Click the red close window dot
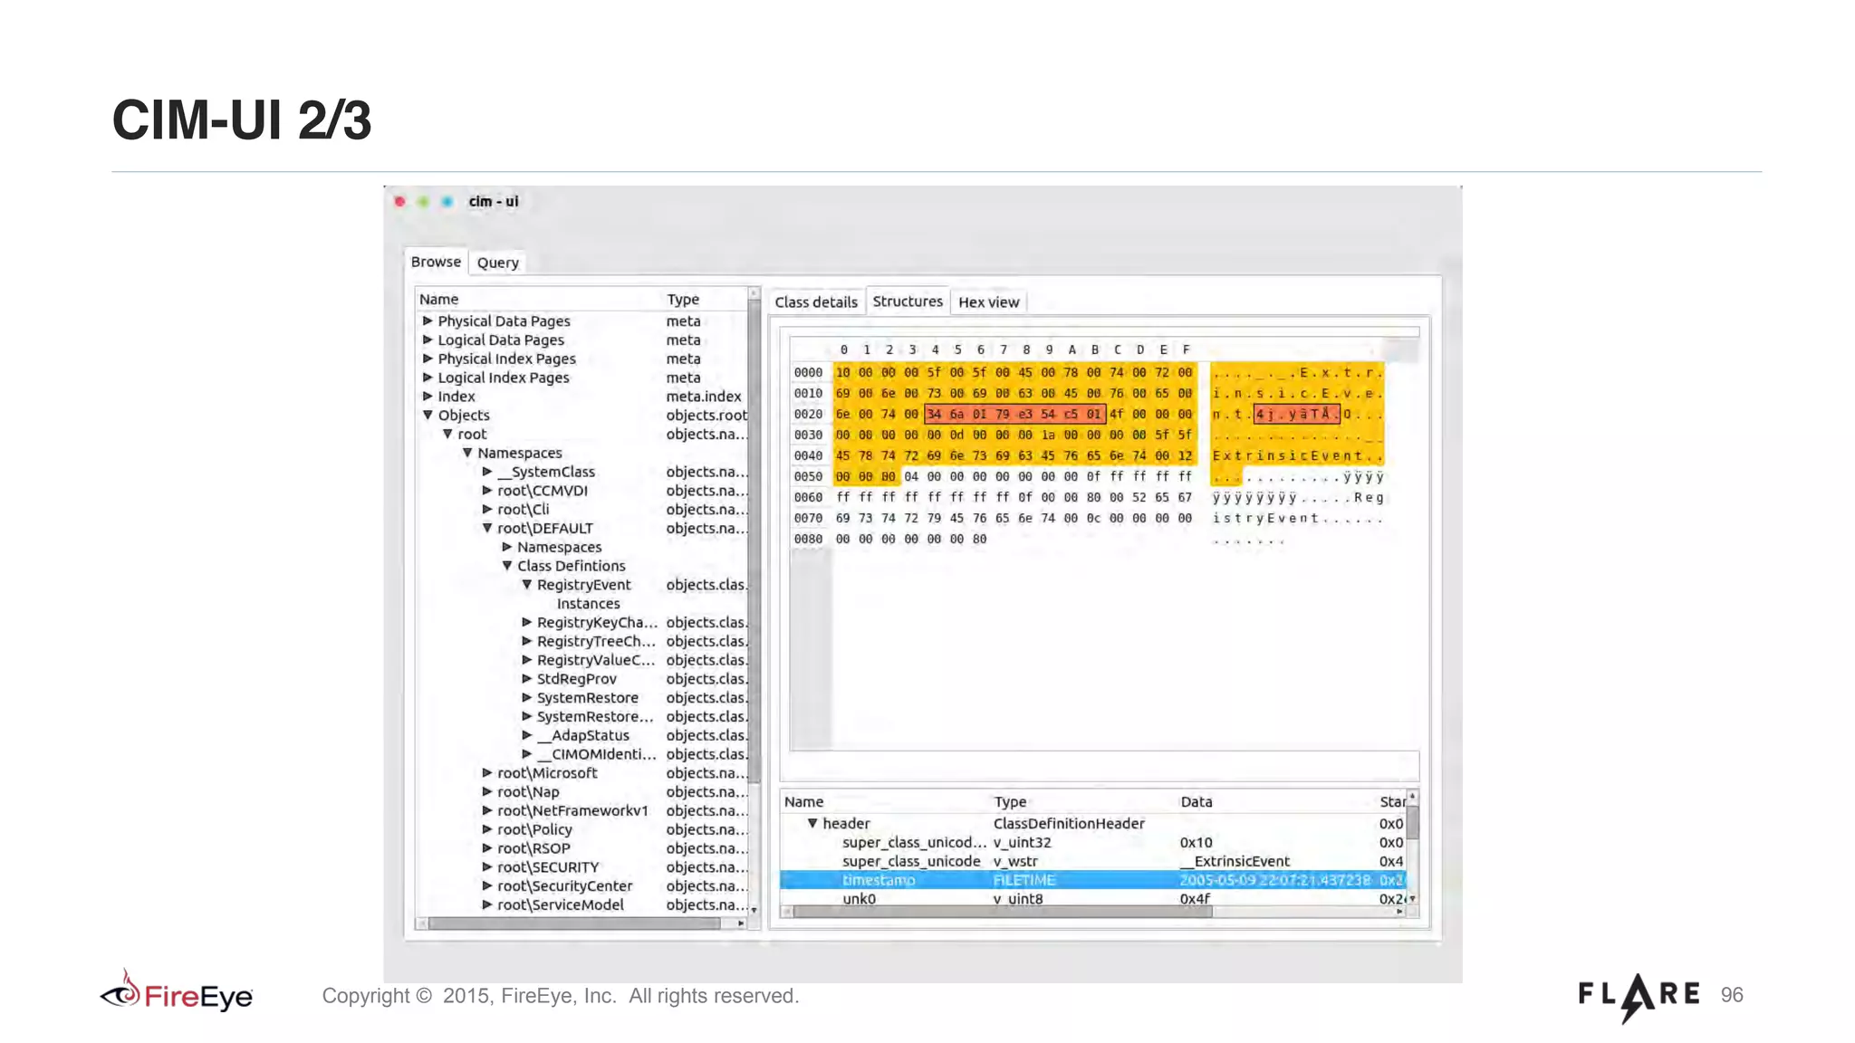Screen dimensions: 1855x1043 399,202
